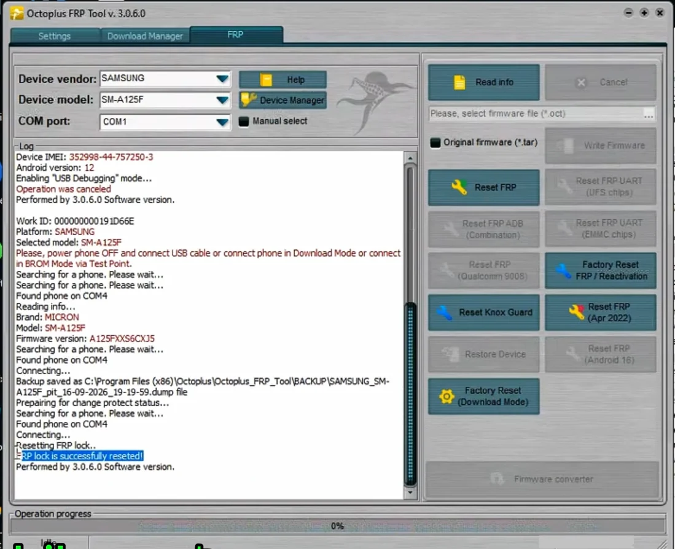Click the 'Reading info...' log line
The width and height of the screenshot is (675, 549).
tap(45, 306)
